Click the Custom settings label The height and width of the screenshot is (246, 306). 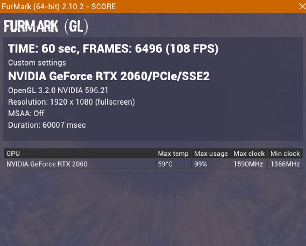point(37,63)
